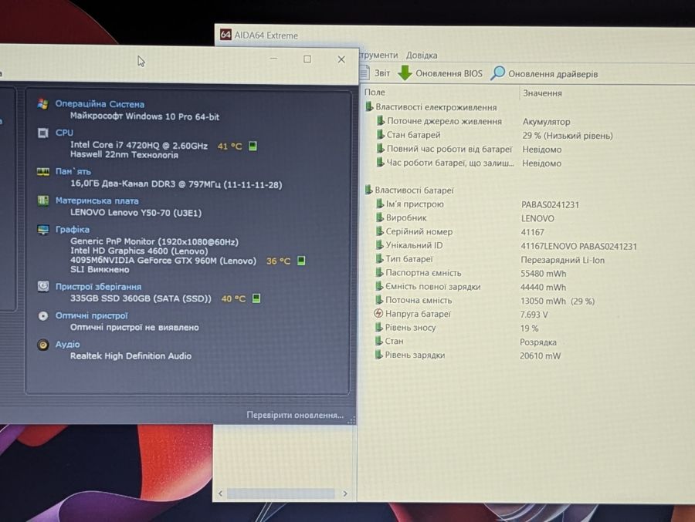Viewport: 695px width, 522px height.
Task: Click the green Оновлення BIOS arrow icon
Action: click(x=405, y=72)
